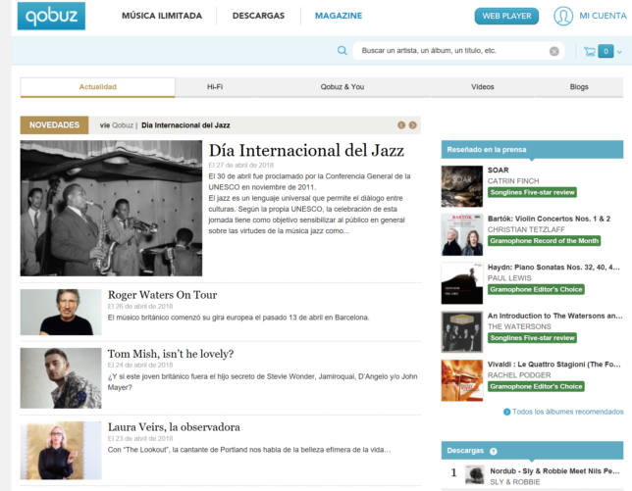Click the Día Internacional del Jazz photo
The image size is (632, 491).
tap(111, 208)
